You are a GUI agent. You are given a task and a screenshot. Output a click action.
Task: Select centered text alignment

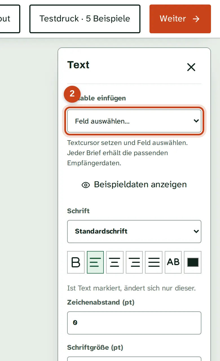pos(115,262)
